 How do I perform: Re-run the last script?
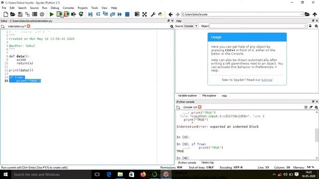coord(81,14)
